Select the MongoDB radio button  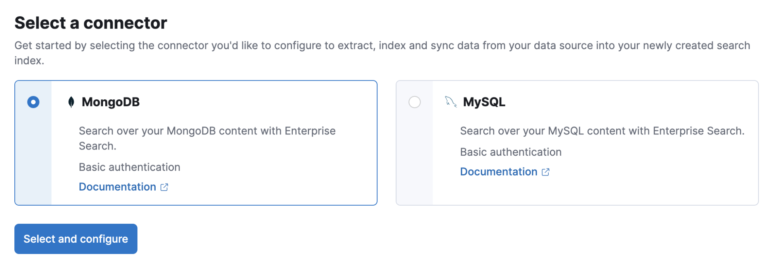[x=33, y=102]
